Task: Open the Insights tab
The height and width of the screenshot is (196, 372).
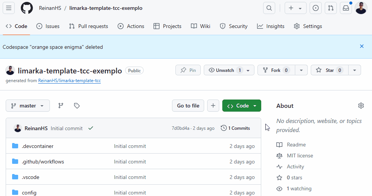Action: pos(271,26)
